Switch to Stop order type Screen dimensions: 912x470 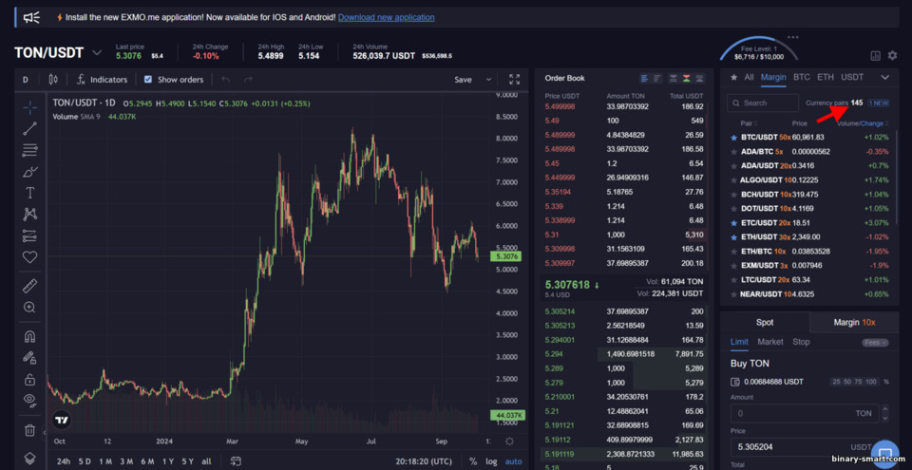pos(801,342)
